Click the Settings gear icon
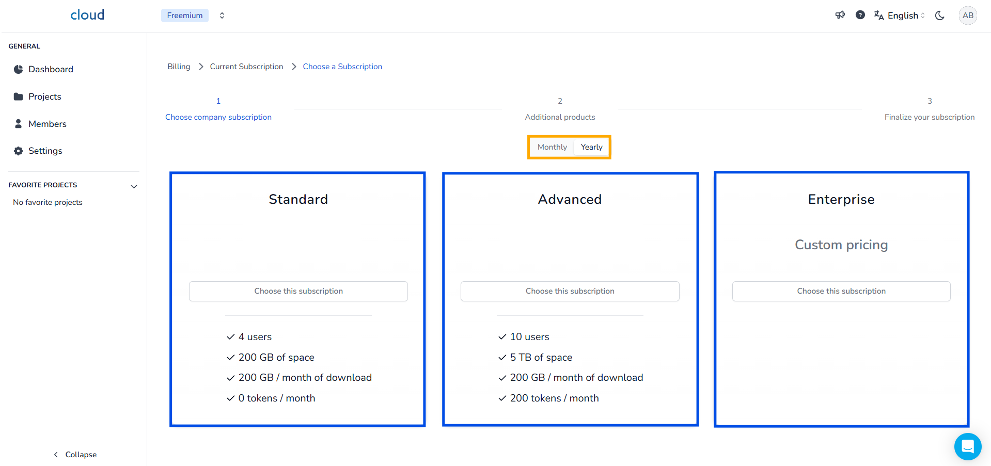Viewport: 991px width, 466px height. 19,151
